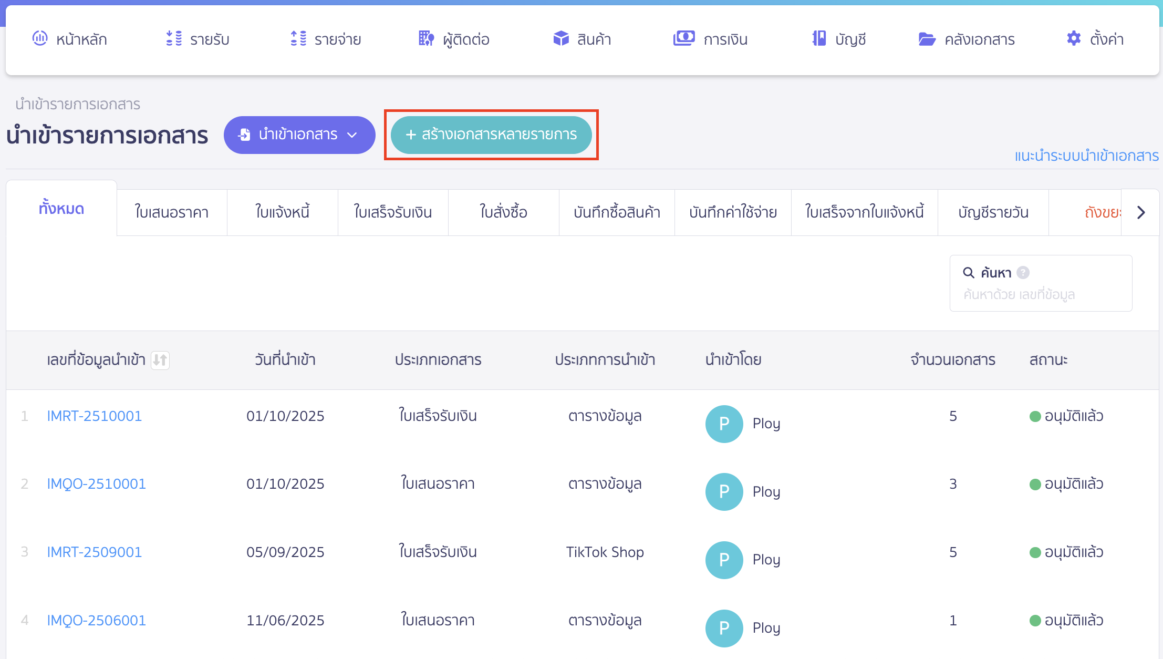The height and width of the screenshot is (659, 1163).
Task: Open the ถังขยะ trash tab
Action: [1102, 212]
